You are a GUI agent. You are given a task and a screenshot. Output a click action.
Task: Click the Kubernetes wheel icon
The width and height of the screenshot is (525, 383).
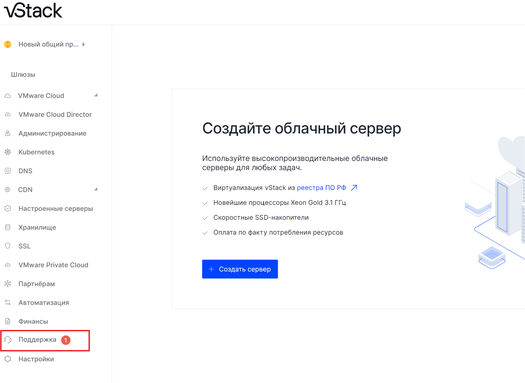pyautogui.click(x=8, y=152)
